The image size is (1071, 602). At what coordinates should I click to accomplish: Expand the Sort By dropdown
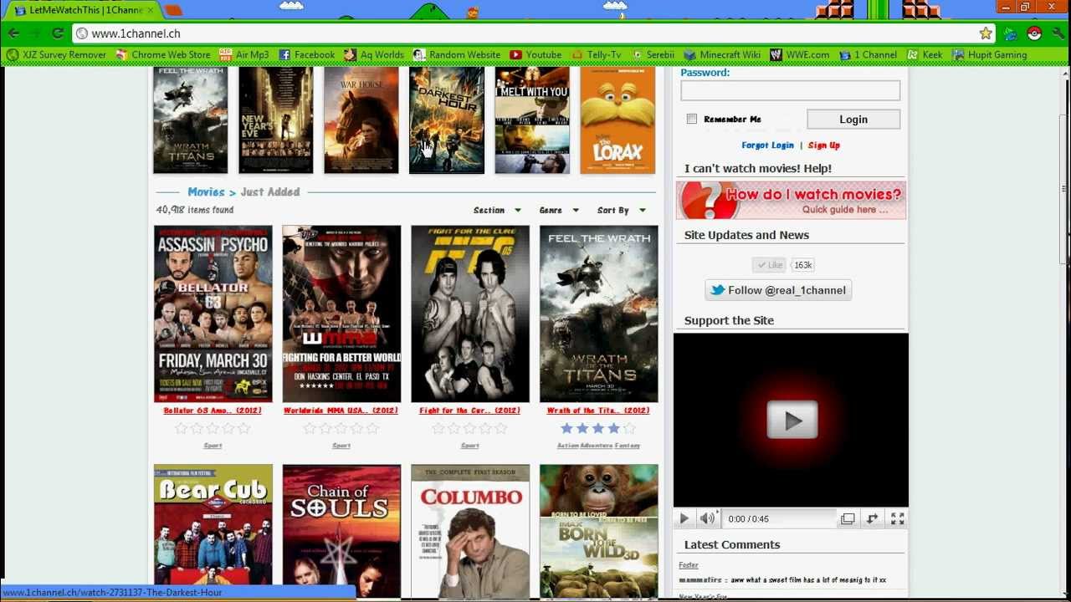(621, 210)
